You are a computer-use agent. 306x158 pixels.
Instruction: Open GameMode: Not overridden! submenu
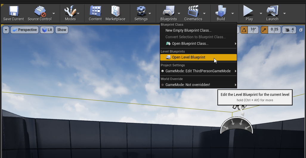(198, 85)
